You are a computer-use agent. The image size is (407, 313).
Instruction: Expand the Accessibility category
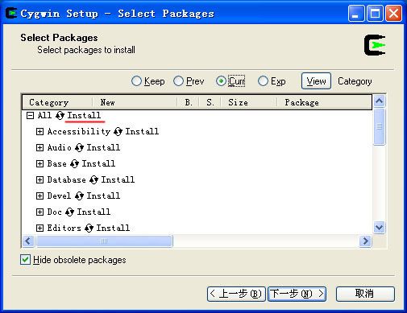pos(39,132)
